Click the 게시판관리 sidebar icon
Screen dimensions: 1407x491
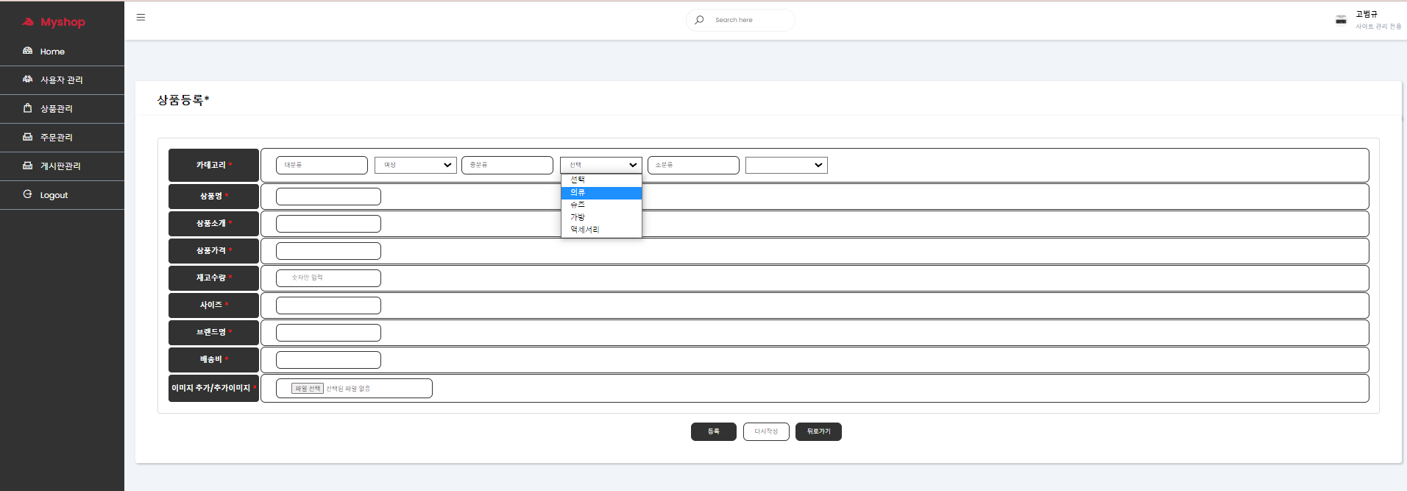[27, 166]
